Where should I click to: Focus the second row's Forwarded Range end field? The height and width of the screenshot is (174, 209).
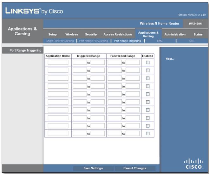[133, 70]
